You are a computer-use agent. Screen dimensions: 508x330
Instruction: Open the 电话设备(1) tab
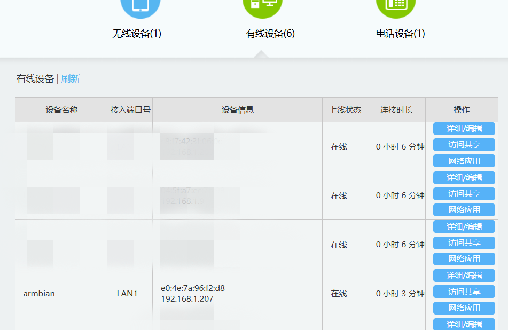pos(400,34)
